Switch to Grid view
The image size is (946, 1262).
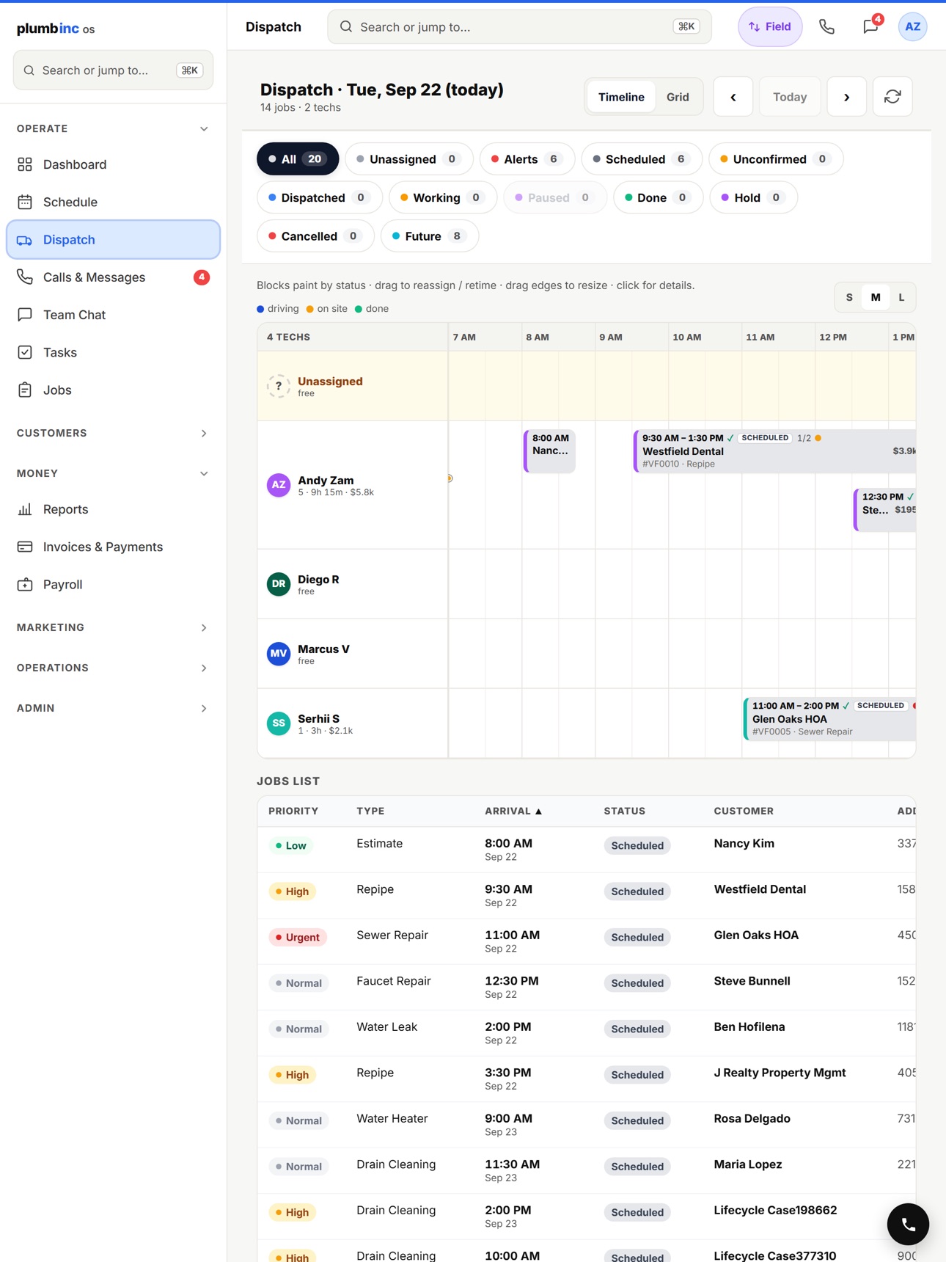click(678, 97)
